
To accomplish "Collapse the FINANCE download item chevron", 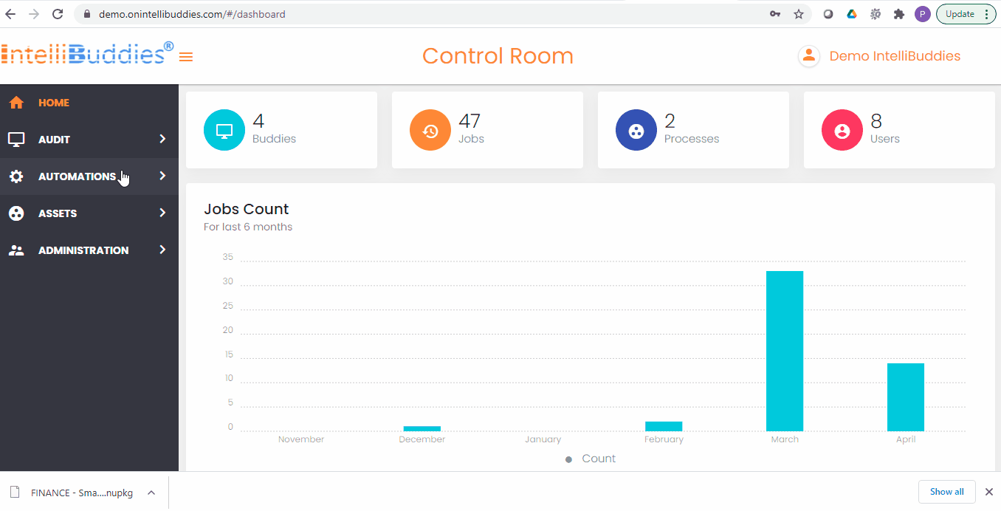I will click(151, 492).
